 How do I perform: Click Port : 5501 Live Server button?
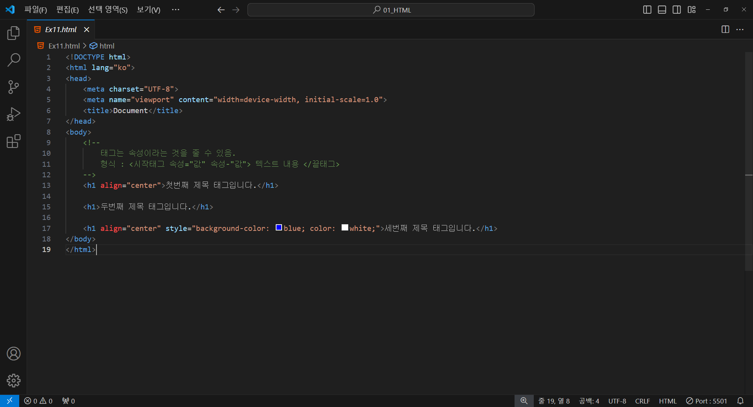(707, 401)
